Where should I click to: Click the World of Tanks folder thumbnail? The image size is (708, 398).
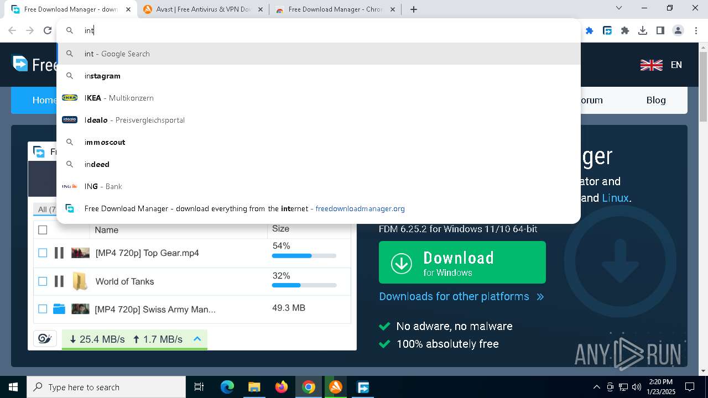(x=80, y=281)
